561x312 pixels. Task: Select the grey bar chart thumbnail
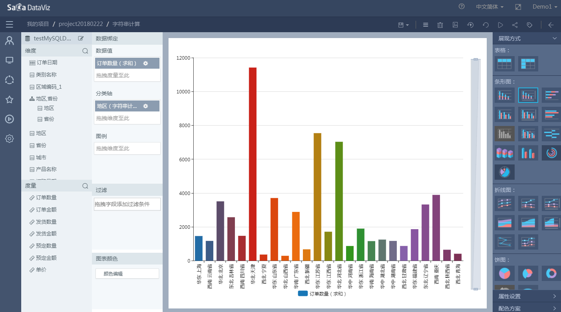click(504, 133)
